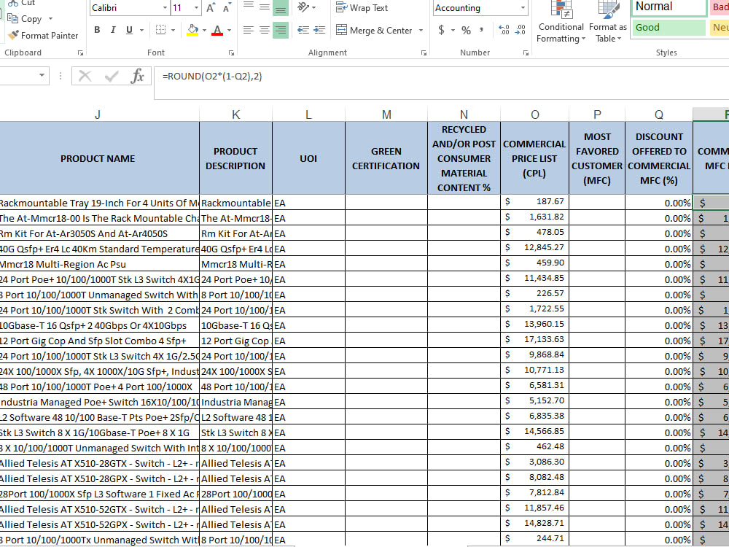Increase decimal places
The height and width of the screenshot is (547, 729).
point(504,30)
